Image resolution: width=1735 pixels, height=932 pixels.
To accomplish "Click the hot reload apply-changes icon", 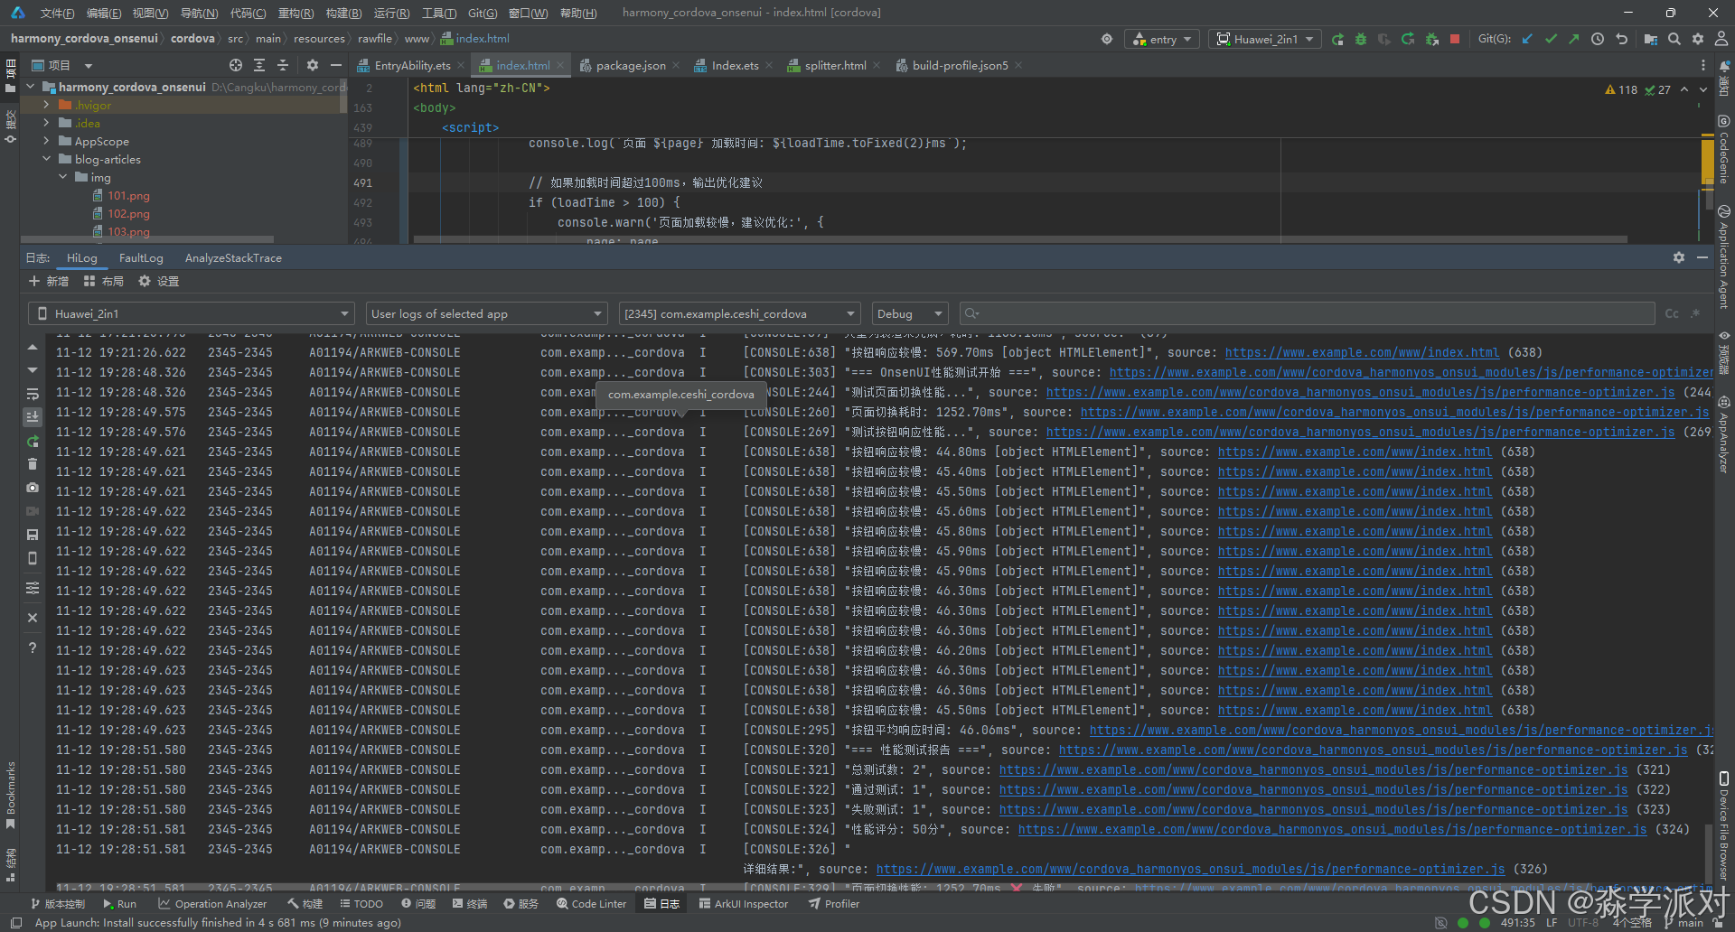I will point(1408,39).
